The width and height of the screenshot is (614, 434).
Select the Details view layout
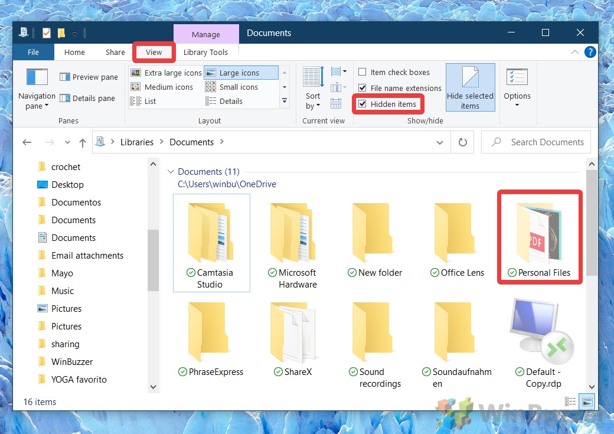[x=230, y=100]
